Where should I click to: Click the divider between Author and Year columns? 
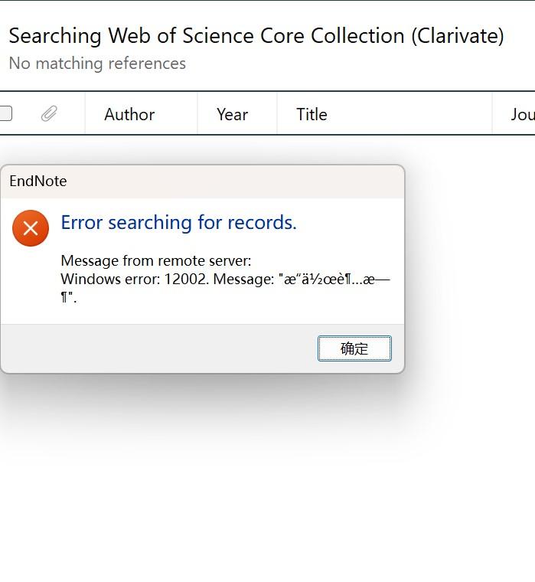[x=197, y=114]
